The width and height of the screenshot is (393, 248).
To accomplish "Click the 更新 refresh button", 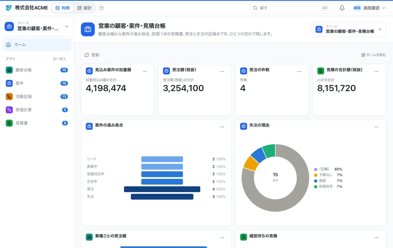I will coord(92,55).
